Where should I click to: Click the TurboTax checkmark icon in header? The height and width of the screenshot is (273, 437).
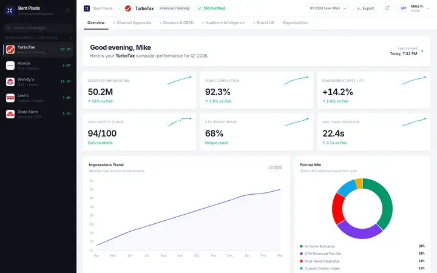[128, 8]
